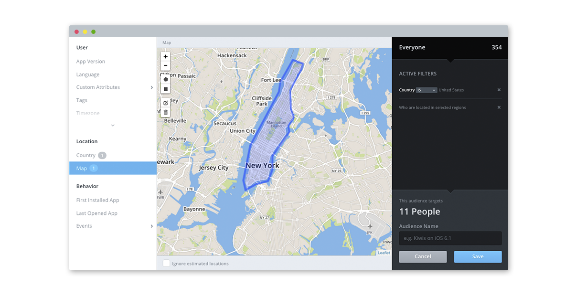The image size is (576, 308).
Task: Click the Jersey City map label
Action: [213, 168]
